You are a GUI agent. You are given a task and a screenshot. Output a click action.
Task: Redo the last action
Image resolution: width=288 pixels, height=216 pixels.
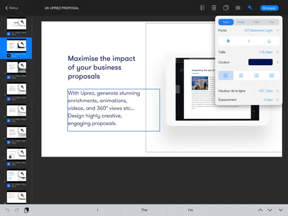click(x=17, y=210)
